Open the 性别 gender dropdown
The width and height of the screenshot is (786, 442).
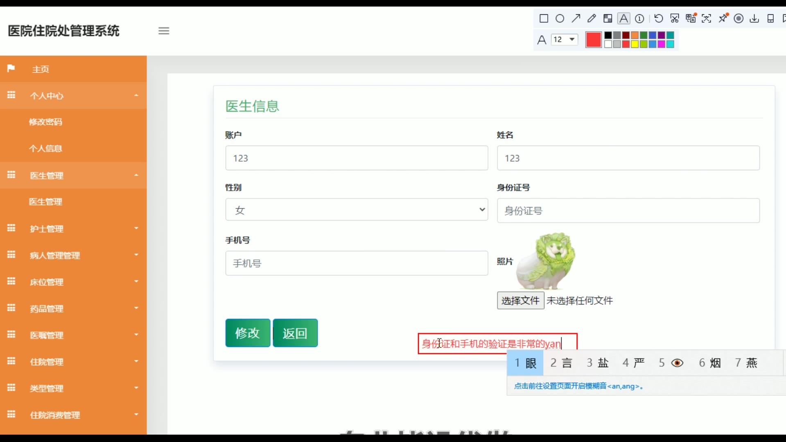click(356, 210)
